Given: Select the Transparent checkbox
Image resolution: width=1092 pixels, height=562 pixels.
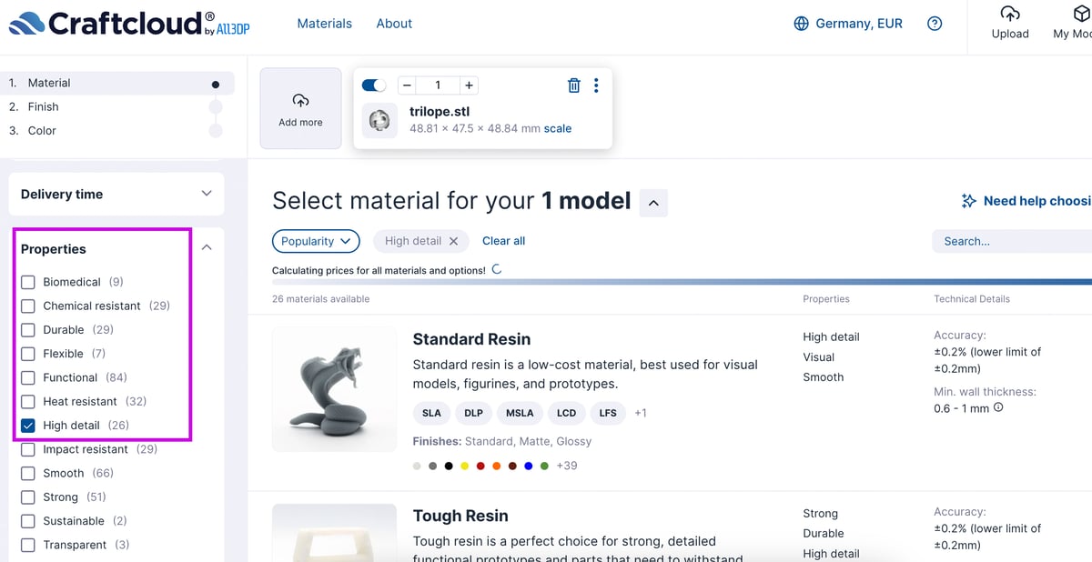Looking at the screenshot, I should click(x=28, y=545).
